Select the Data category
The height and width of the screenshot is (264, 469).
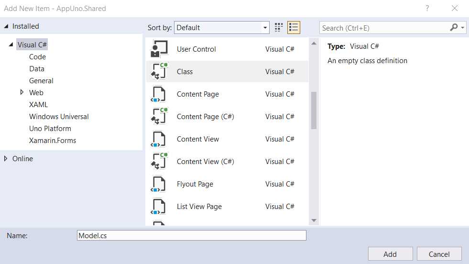click(37, 68)
